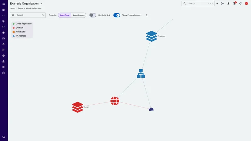251x141 pixels.
Task: Open the user avatar menu
Action: coord(246,3)
